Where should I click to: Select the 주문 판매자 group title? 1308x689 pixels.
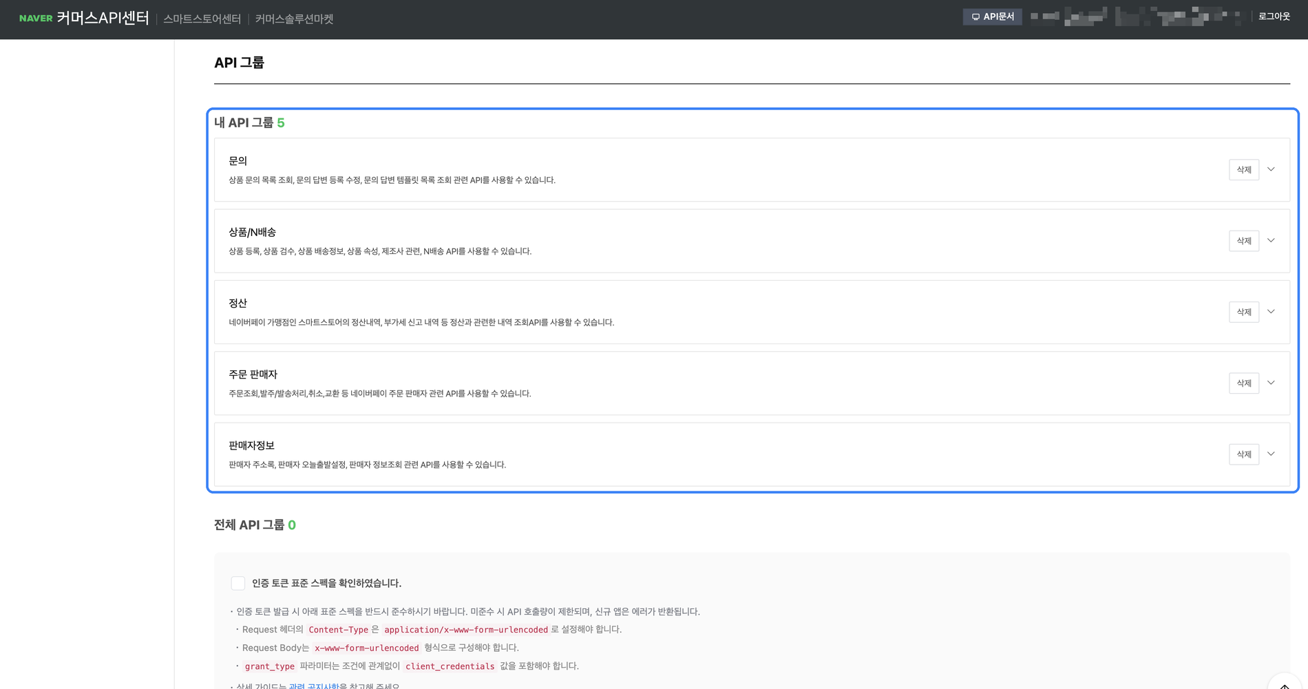[x=253, y=374]
